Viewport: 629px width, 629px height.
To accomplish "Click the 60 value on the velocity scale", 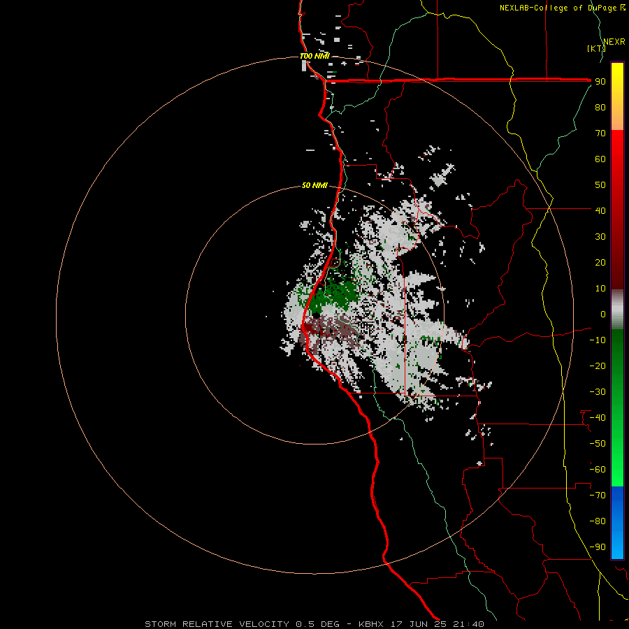I will pyautogui.click(x=600, y=159).
